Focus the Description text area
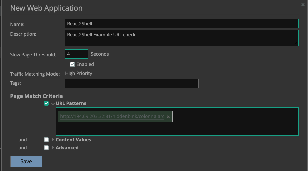This screenshot has width=308, height=171. coord(182,38)
